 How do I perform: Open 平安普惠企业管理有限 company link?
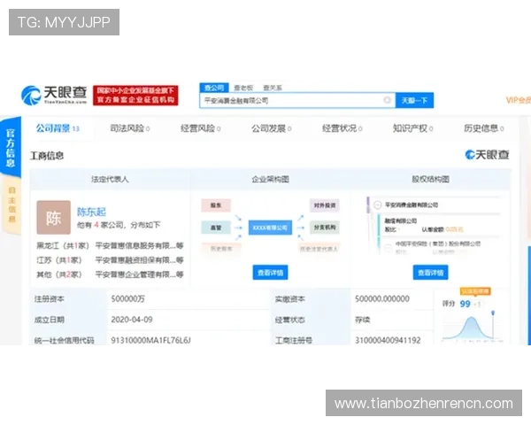click(x=139, y=274)
